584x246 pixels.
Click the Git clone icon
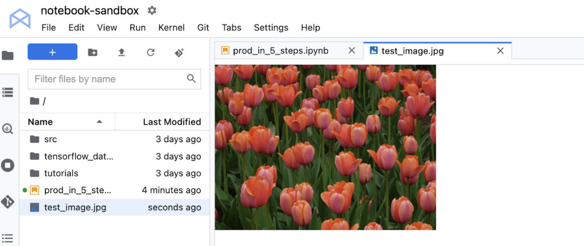[180, 52]
